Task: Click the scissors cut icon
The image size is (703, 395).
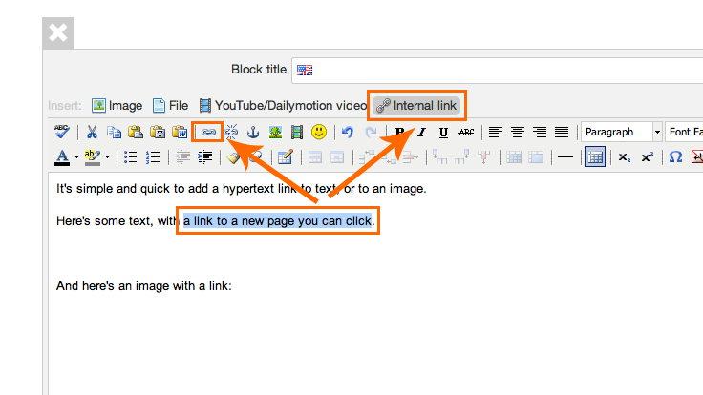Action: click(x=92, y=132)
